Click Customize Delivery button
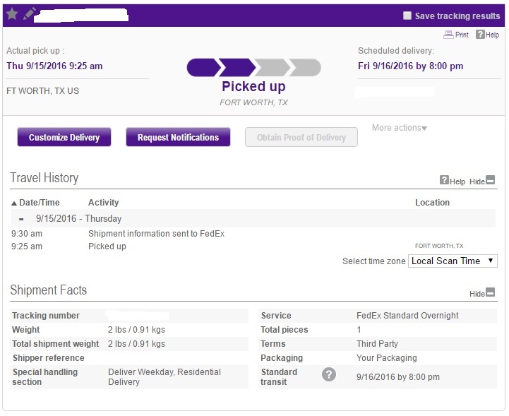Image resolution: width=509 pixels, height=416 pixels. [64, 137]
